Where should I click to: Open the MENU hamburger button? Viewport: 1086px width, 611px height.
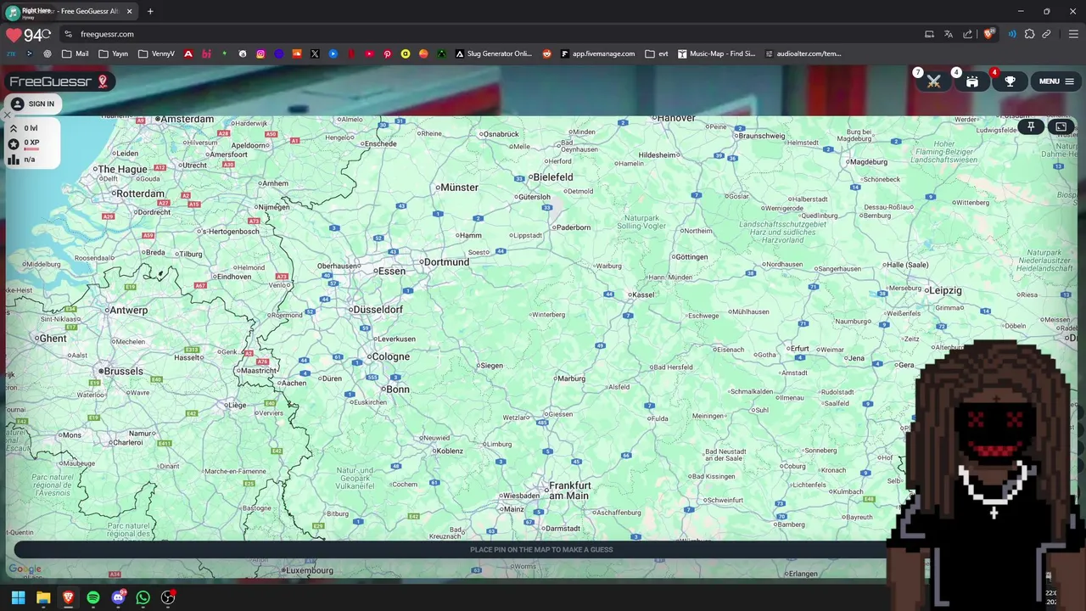(1056, 81)
